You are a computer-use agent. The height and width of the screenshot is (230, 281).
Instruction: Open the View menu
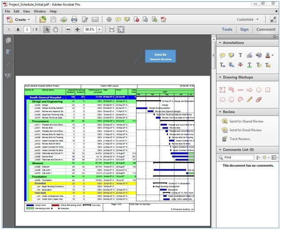(27, 11)
